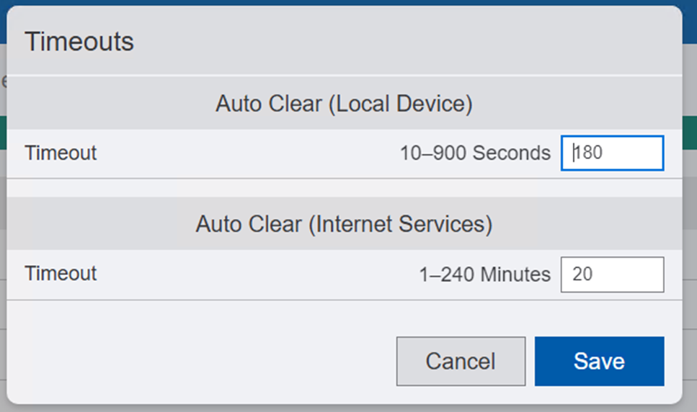Image resolution: width=697 pixels, height=412 pixels.
Task: Click the 10–900 Seconds range hint
Action: (475, 153)
